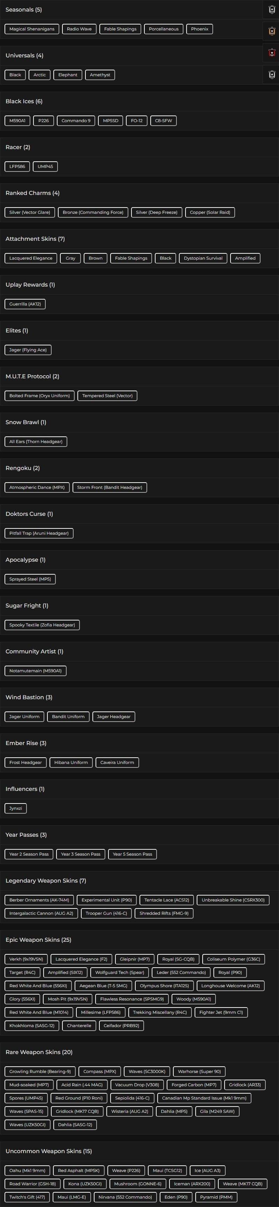
Task: Select Storm Front (Bandit Headgear) tag
Action: pos(110,488)
